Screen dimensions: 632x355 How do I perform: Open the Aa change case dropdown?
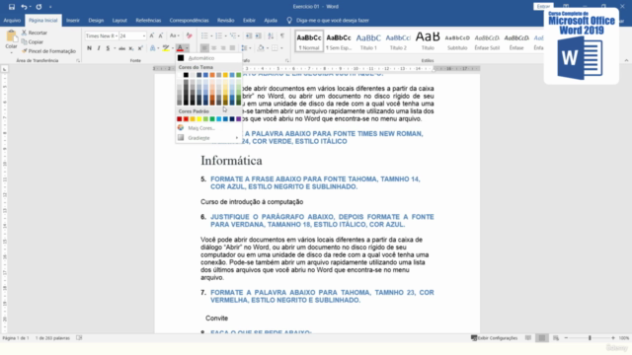(x=174, y=35)
